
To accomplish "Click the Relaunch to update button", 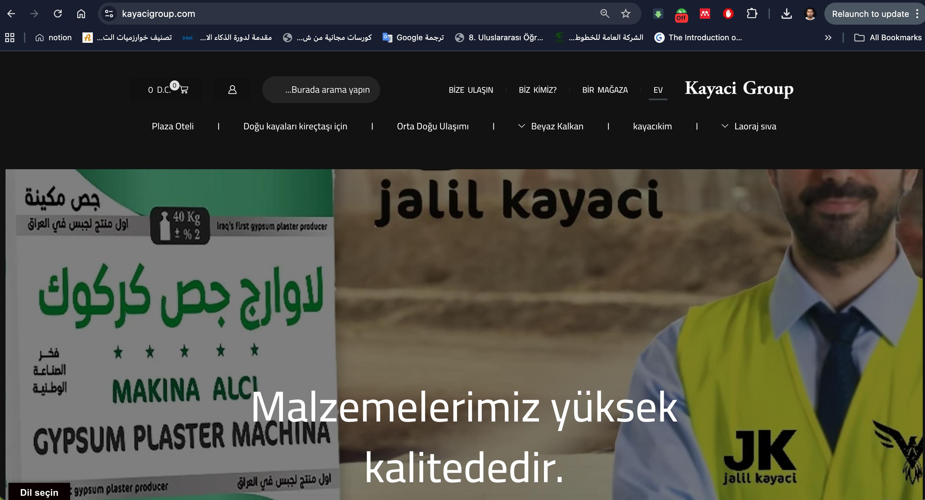I will (870, 14).
